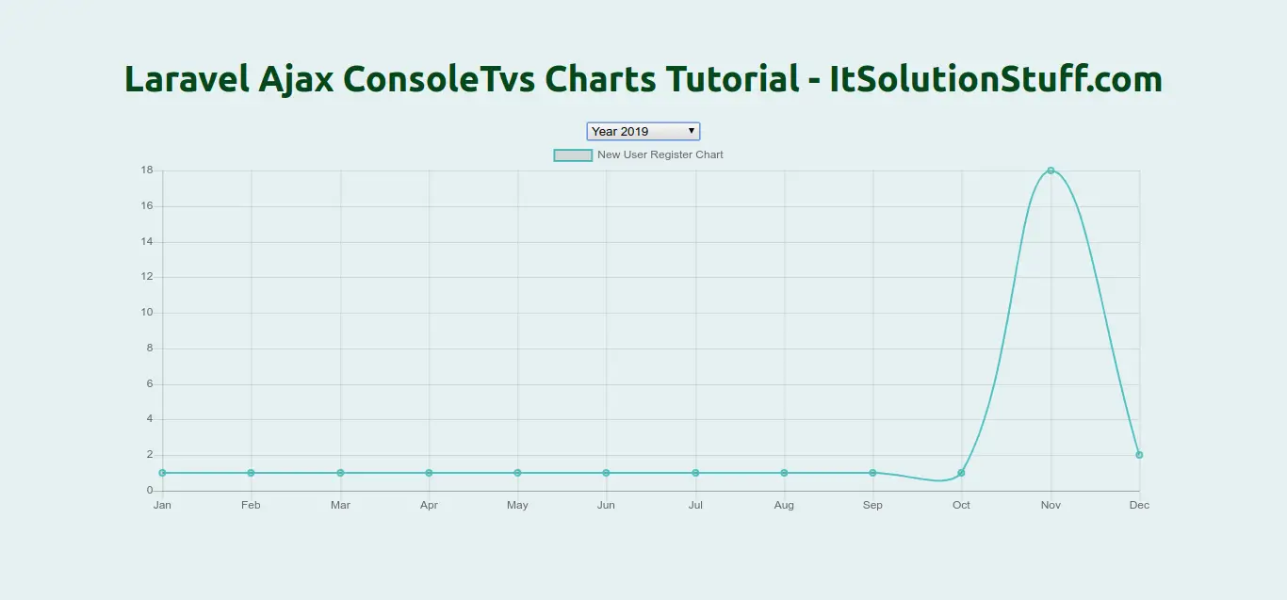This screenshot has height=600, width=1287.
Task: Select the Feb data point
Action: [x=251, y=473]
